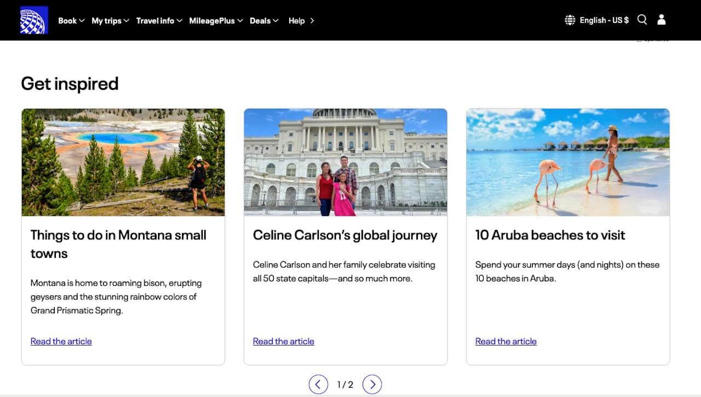The width and height of the screenshot is (701, 397).
Task: Open the search magnifier icon
Action: [642, 20]
